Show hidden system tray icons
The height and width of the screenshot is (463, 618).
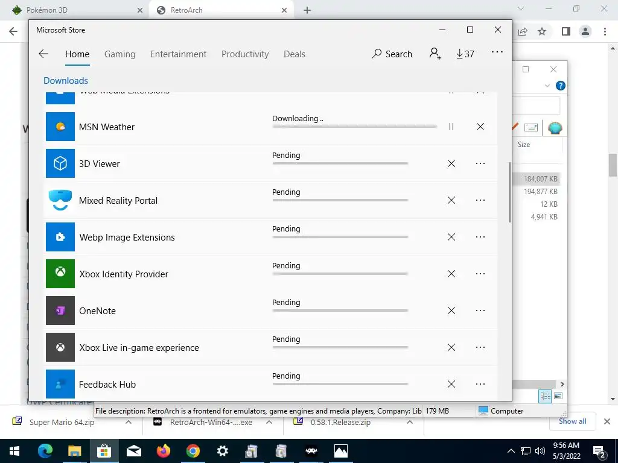tap(511, 451)
